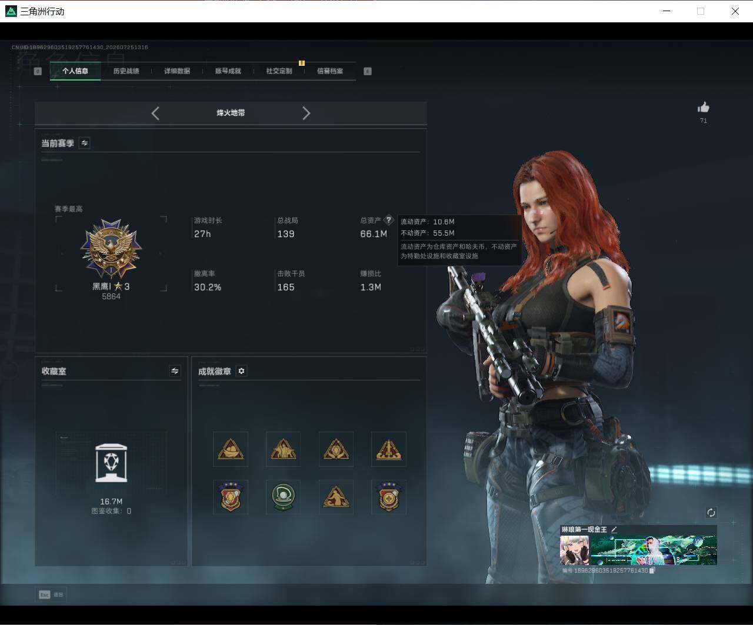Switch to the 历史战绩 tab
This screenshot has width=753, height=625.
point(126,71)
